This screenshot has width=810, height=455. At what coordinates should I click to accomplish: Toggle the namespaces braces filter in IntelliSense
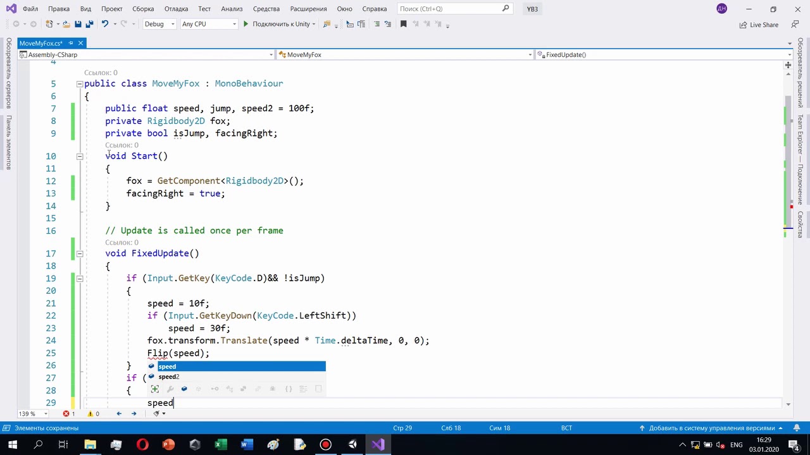(289, 389)
